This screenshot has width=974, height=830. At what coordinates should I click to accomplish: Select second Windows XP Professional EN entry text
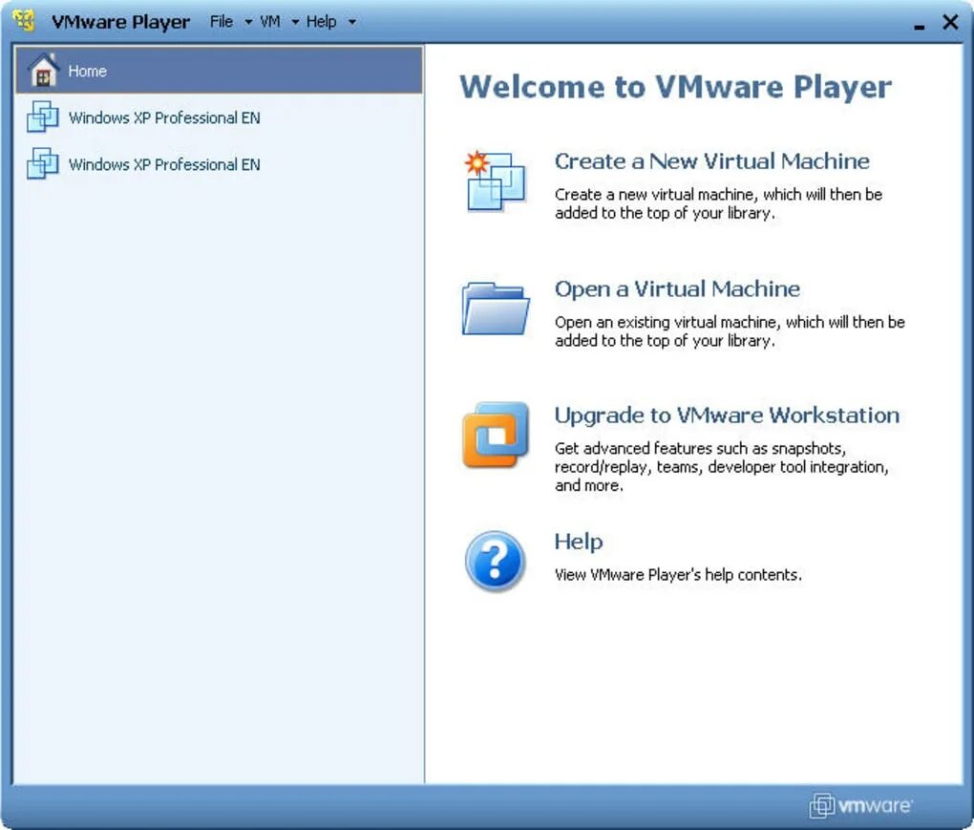pos(164,164)
